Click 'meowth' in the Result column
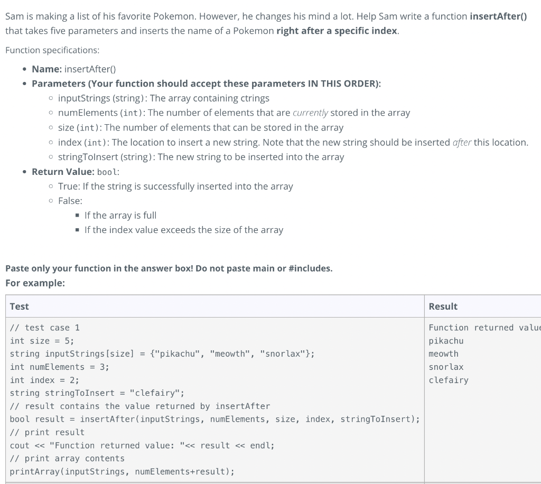Viewport: 541px width, 484px height. point(444,354)
